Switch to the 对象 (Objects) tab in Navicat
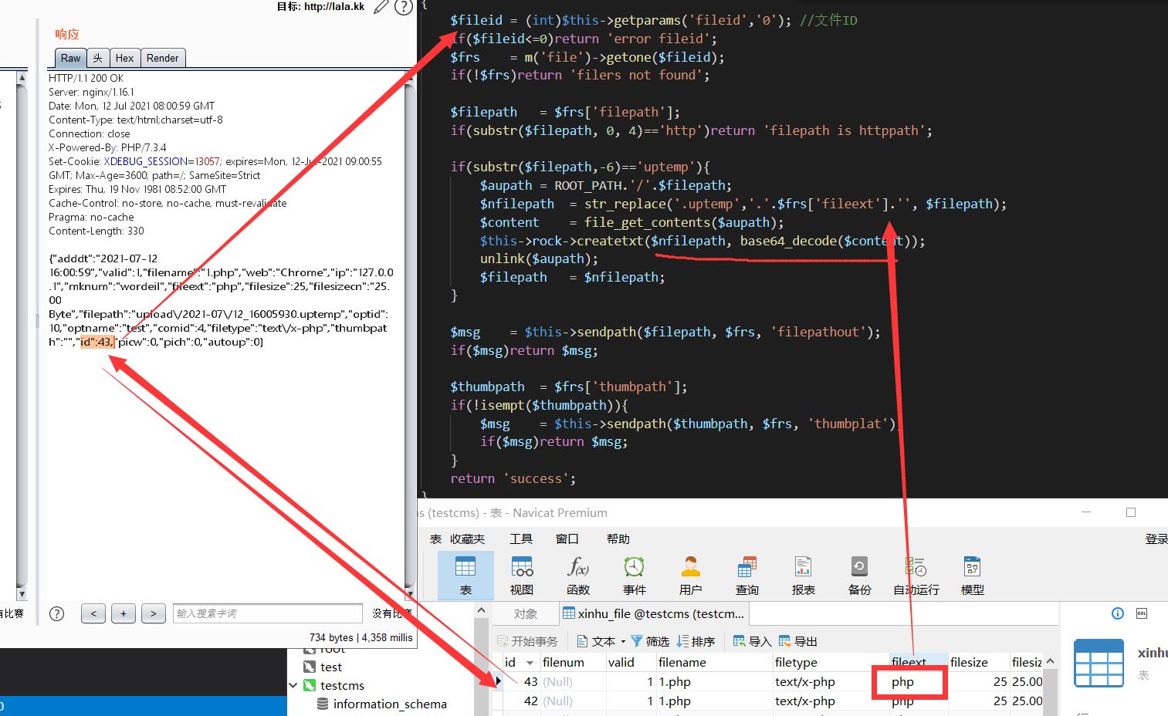This screenshot has width=1168, height=716. (x=526, y=613)
